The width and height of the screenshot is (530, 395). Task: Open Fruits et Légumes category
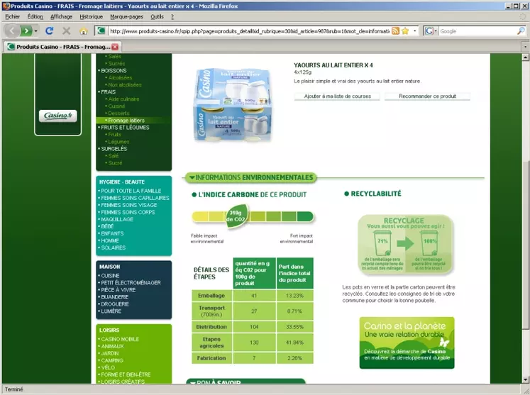(125, 128)
